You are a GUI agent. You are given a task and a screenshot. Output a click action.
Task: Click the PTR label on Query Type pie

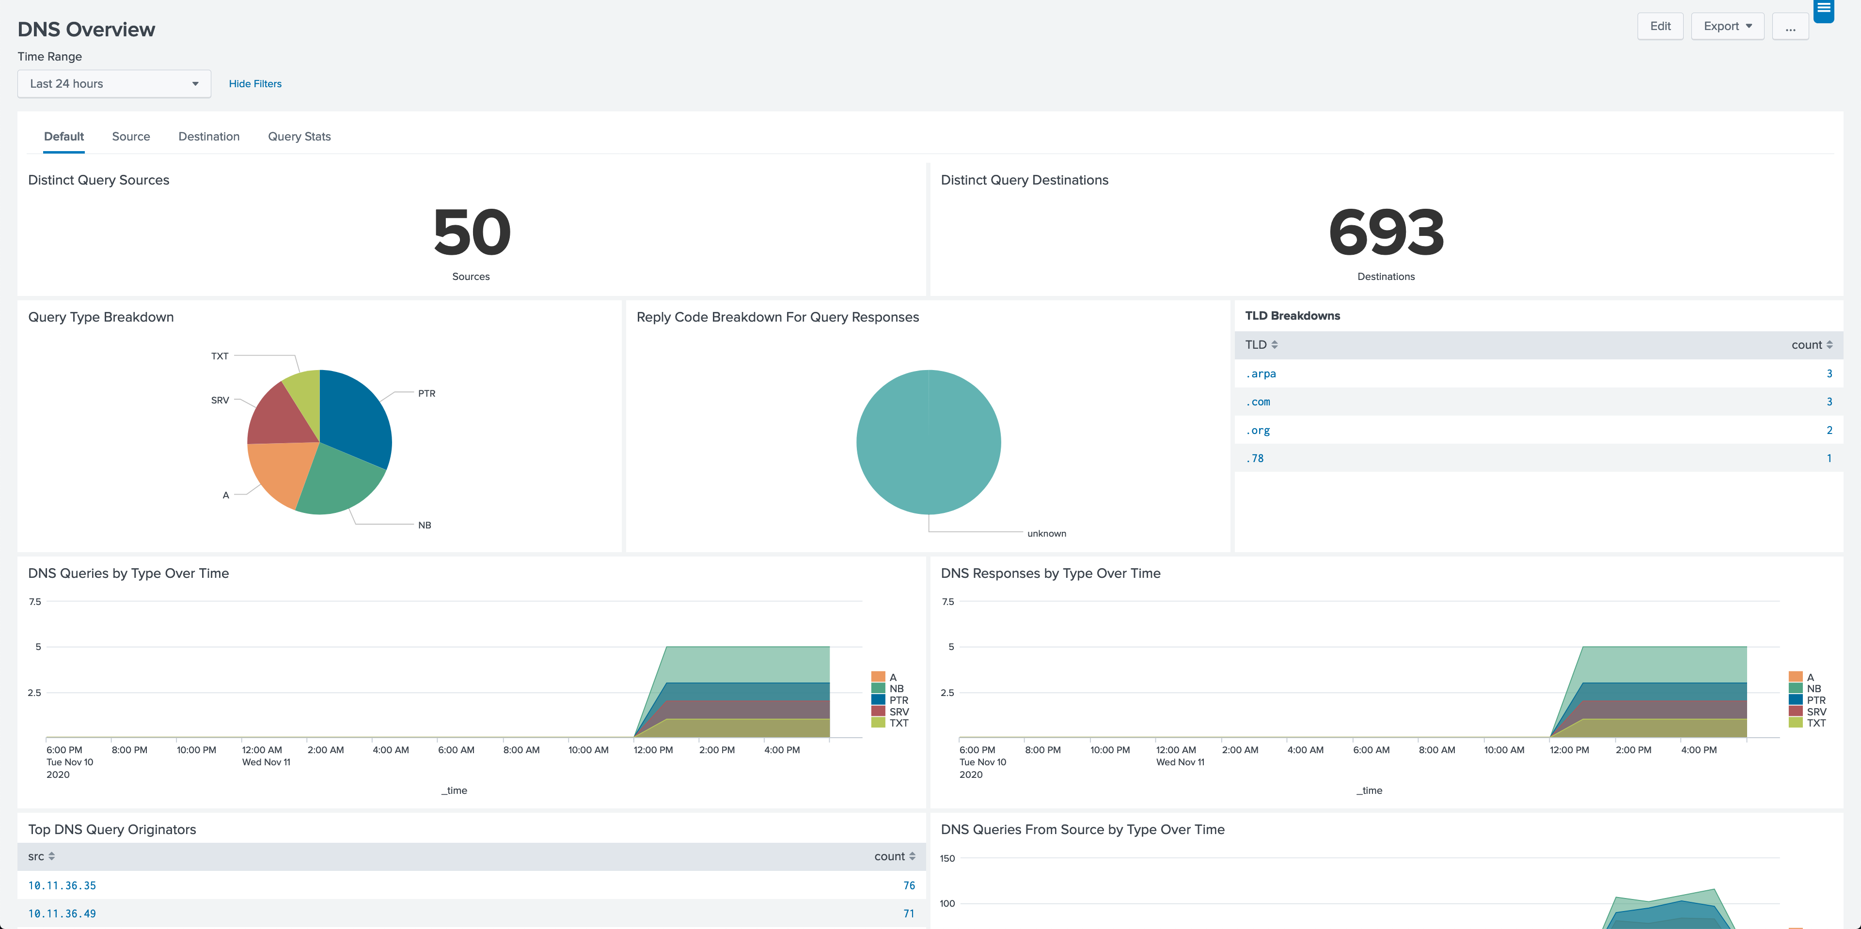click(426, 393)
